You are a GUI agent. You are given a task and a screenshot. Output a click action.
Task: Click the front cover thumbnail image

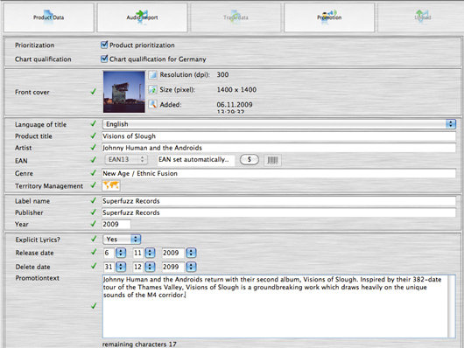point(124,92)
